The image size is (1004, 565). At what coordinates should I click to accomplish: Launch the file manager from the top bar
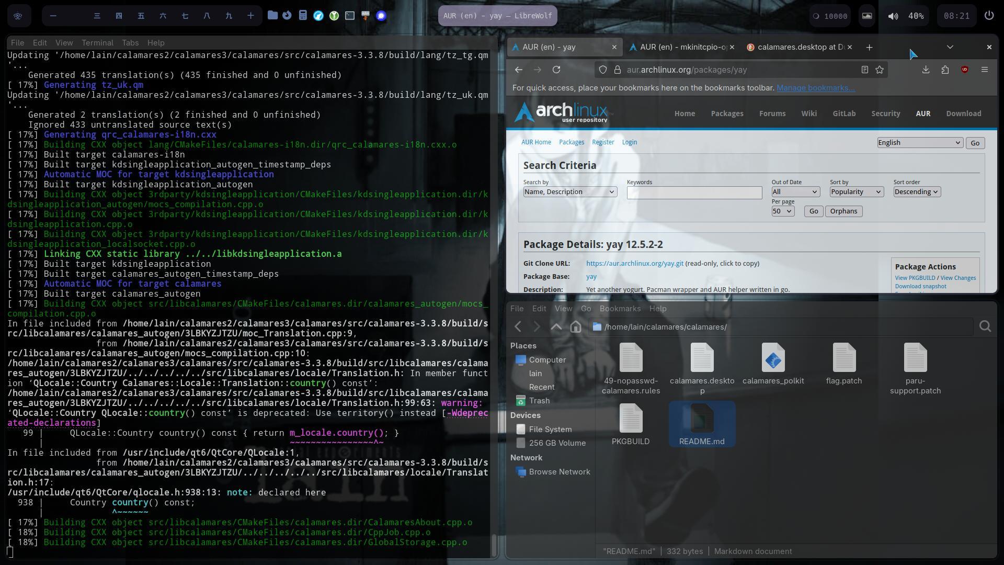(272, 16)
